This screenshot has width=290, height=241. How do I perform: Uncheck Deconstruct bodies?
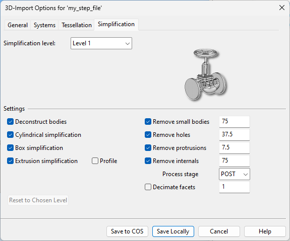pos(11,122)
